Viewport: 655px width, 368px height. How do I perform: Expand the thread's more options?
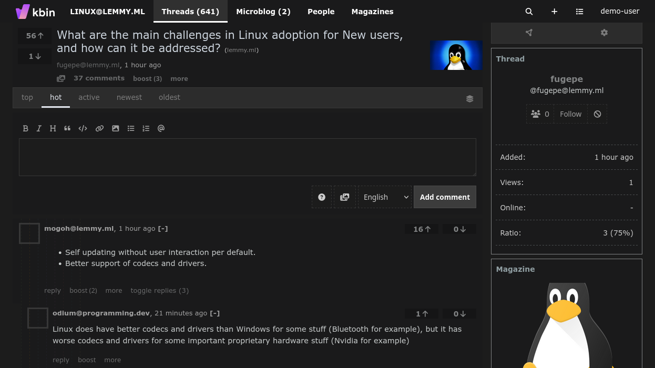pos(179,79)
